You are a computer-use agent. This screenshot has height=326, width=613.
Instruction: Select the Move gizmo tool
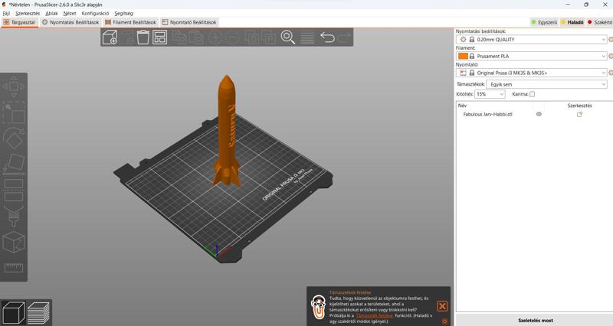pyautogui.click(x=14, y=86)
